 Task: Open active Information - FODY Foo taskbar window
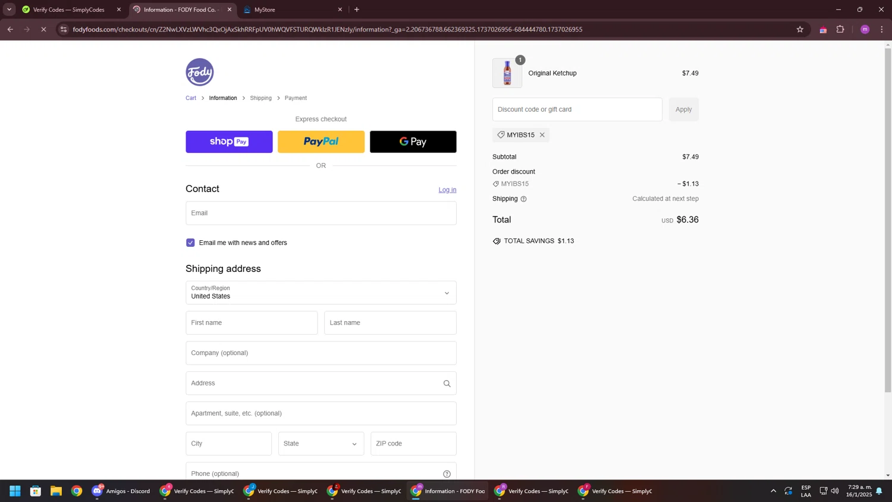(x=448, y=491)
